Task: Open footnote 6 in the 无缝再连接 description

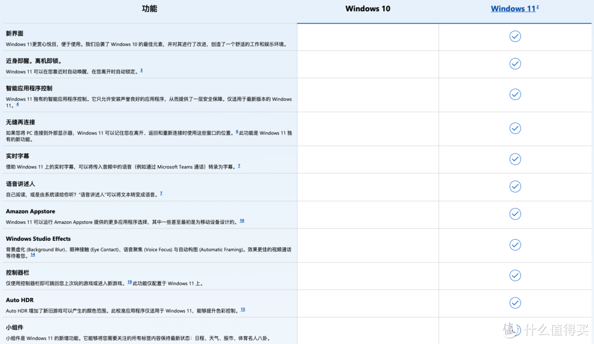Action: click(237, 132)
